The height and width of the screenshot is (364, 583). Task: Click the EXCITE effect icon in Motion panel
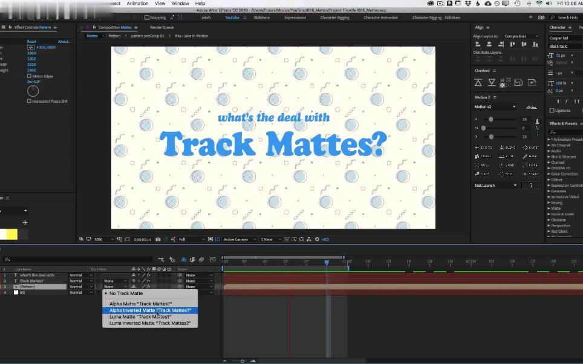[x=477, y=148]
